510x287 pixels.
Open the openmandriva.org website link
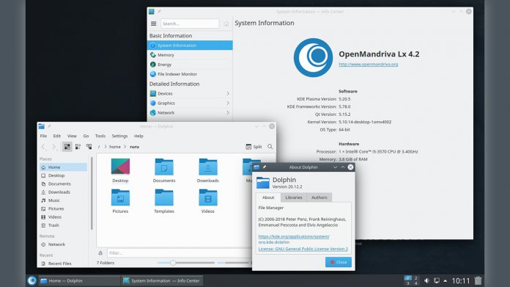pyautogui.click(x=368, y=64)
